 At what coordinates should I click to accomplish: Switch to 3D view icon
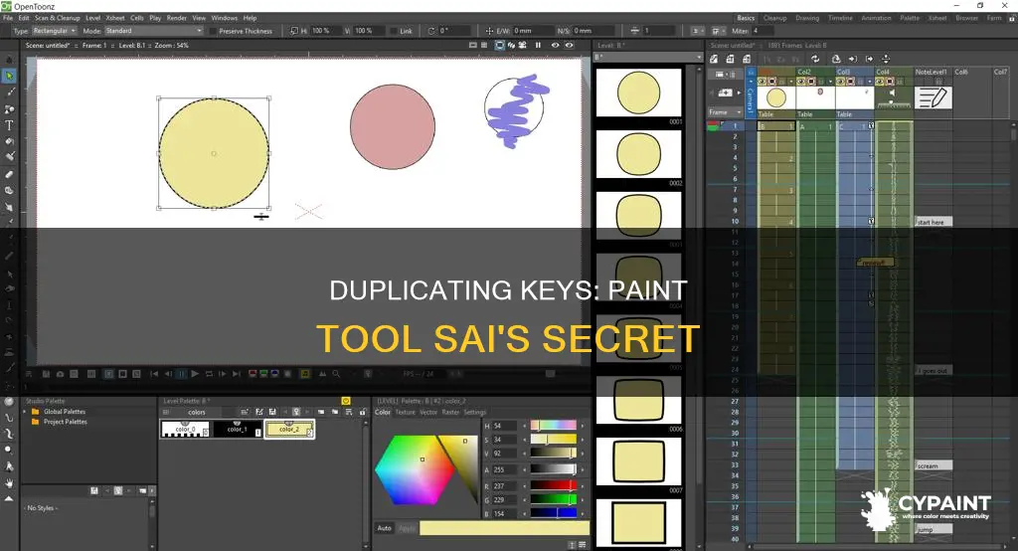click(511, 45)
